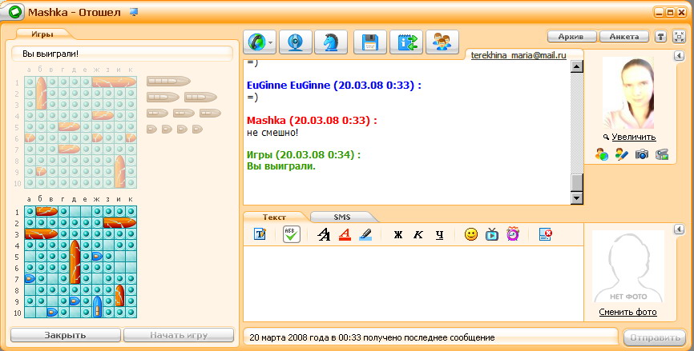Collapse your own photo panel arrow
Viewport: 694px width, 351px height.
coord(680,229)
